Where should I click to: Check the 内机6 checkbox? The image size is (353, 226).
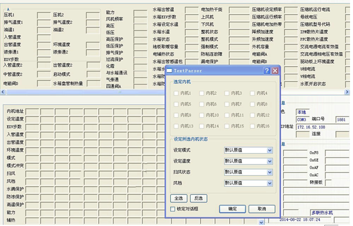pos(202,104)
